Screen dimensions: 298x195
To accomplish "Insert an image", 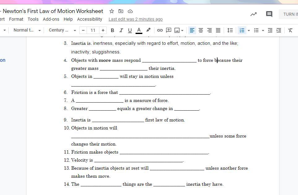I will [177, 30].
